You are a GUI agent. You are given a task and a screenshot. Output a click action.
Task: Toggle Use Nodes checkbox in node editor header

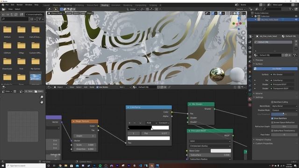point(98,87)
